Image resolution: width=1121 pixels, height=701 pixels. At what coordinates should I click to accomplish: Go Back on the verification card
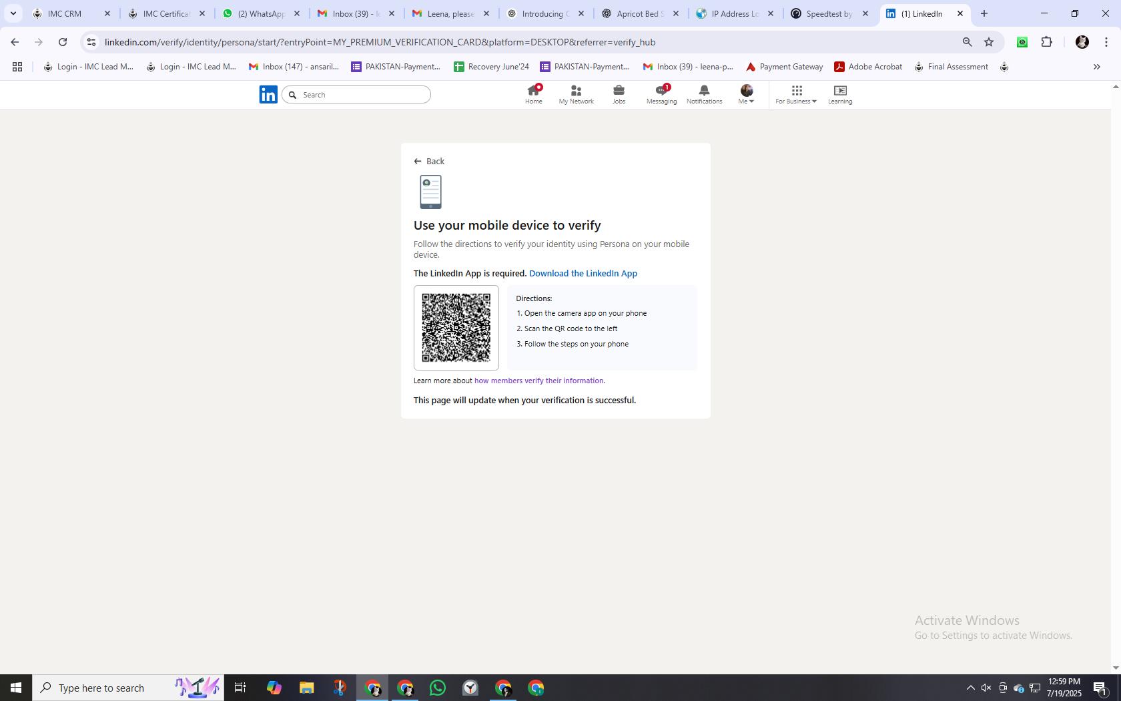tap(429, 161)
